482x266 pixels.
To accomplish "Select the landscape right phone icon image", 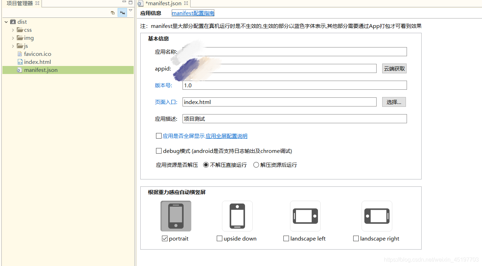I will click(x=377, y=216).
